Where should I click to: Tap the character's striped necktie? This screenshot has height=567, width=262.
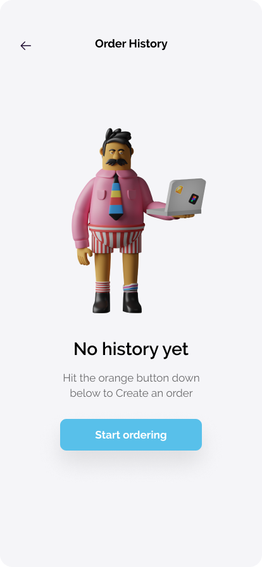(115, 197)
